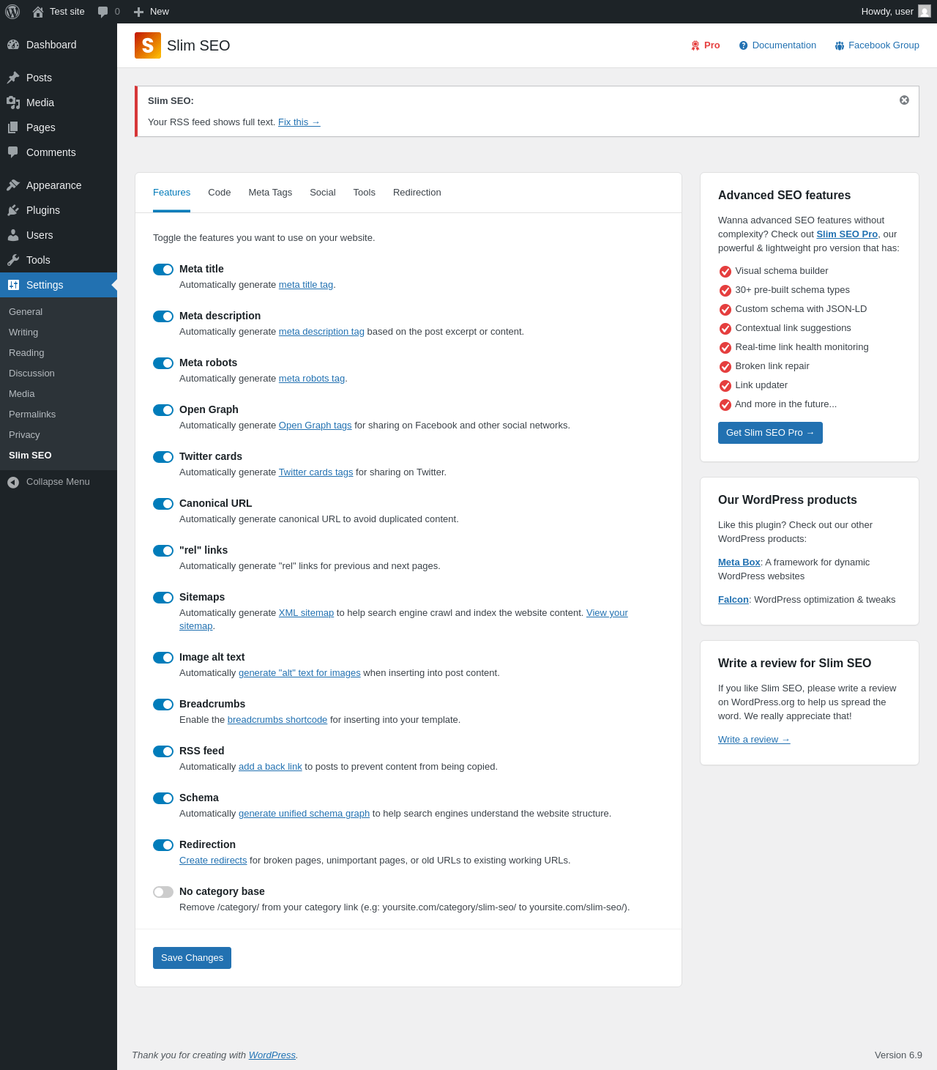Follow the Fix this link
937x1070 pixels.
(299, 122)
